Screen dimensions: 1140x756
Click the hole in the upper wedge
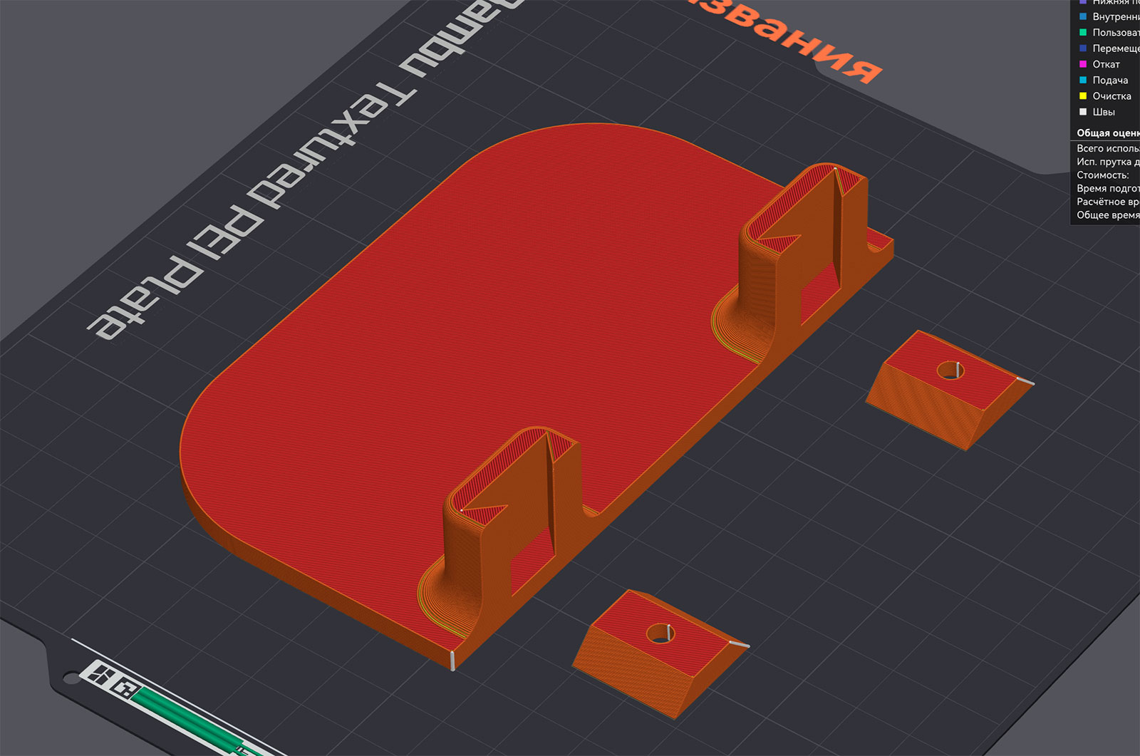(950, 370)
